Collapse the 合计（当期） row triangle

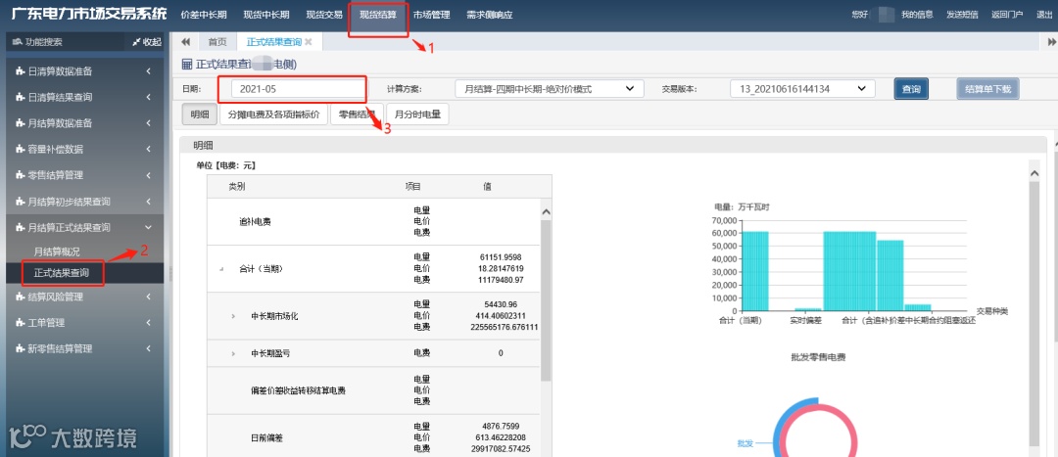point(221,269)
